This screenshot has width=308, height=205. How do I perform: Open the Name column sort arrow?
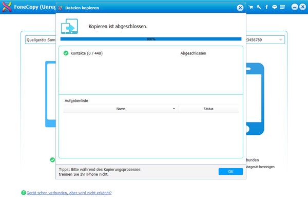pyautogui.click(x=174, y=109)
